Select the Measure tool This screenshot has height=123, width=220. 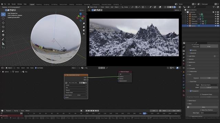click(3, 44)
